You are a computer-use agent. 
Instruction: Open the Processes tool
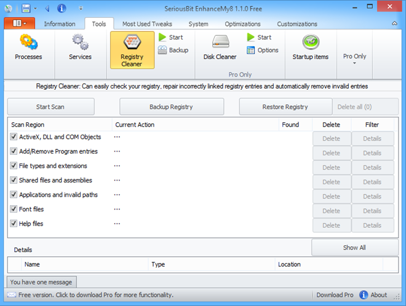[28, 48]
